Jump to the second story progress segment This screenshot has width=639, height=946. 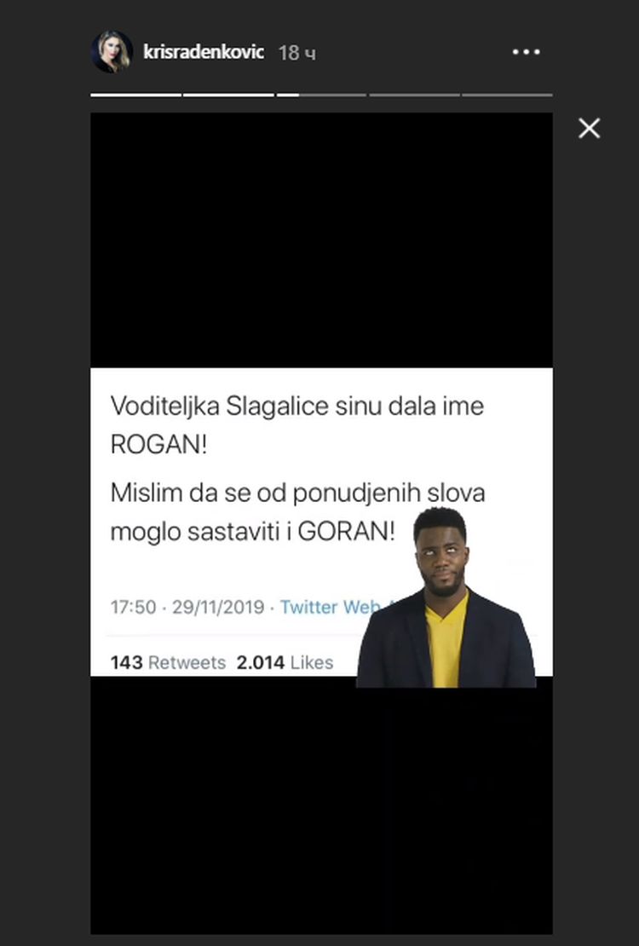pos(228,95)
